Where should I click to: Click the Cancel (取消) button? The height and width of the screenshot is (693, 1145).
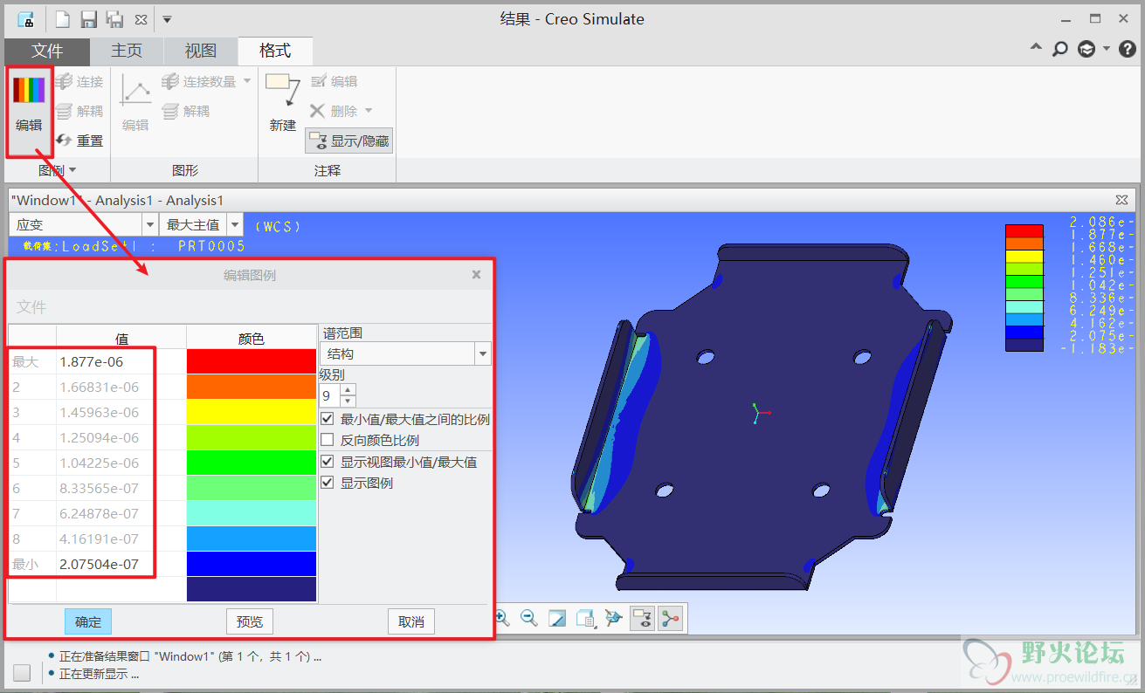tap(411, 621)
